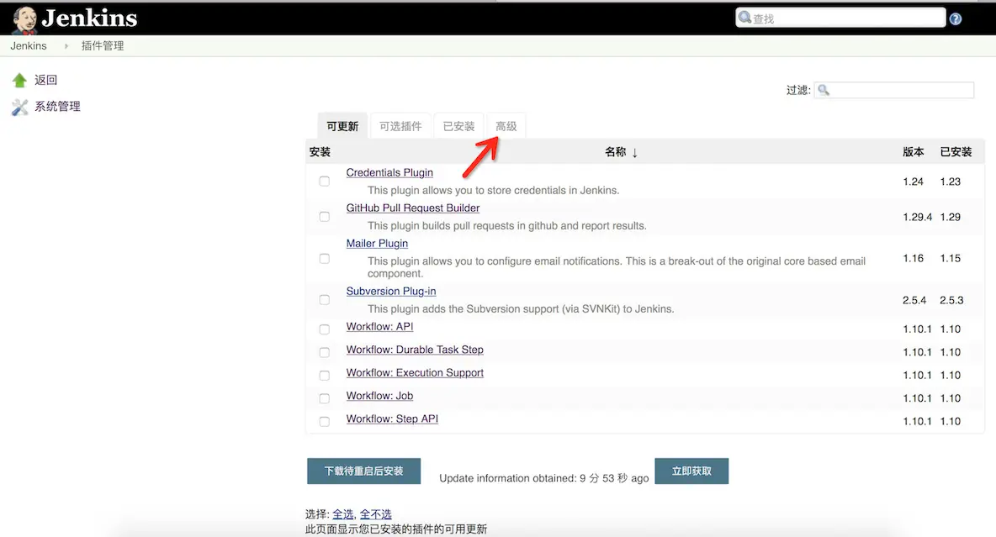This screenshot has height=537, width=996.
Task: Click version 2.5.4 of Subversion Plug-in
Action: click(914, 300)
